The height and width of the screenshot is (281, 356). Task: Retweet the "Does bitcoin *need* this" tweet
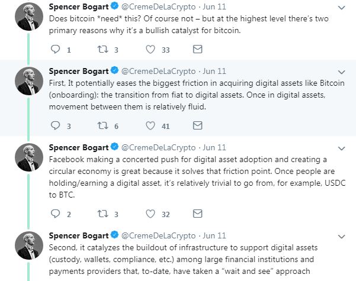click(x=103, y=50)
